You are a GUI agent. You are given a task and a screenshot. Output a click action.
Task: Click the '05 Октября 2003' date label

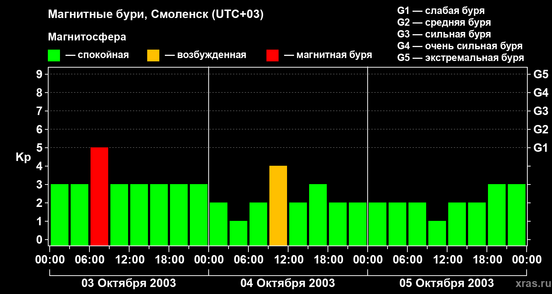point(447,283)
